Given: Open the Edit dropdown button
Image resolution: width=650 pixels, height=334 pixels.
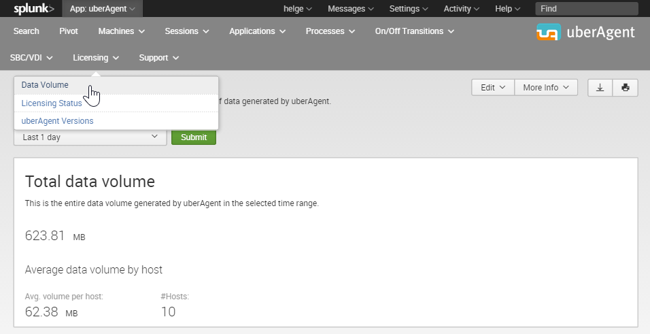Looking at the screenshot, I should (x=493, y=88).
